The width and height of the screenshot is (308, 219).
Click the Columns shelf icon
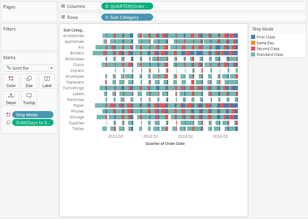pos(63,6)
